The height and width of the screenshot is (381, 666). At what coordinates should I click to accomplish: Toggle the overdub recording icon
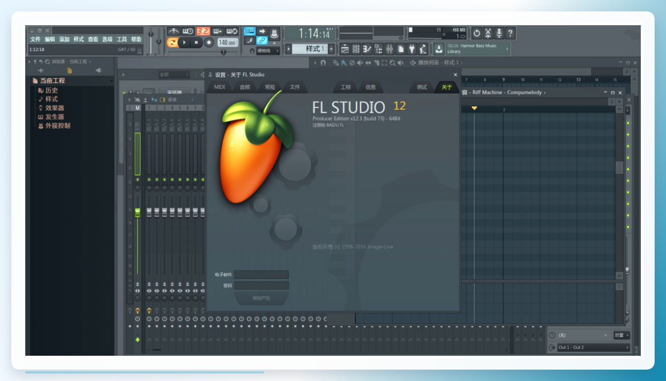[x=218, y=31]
